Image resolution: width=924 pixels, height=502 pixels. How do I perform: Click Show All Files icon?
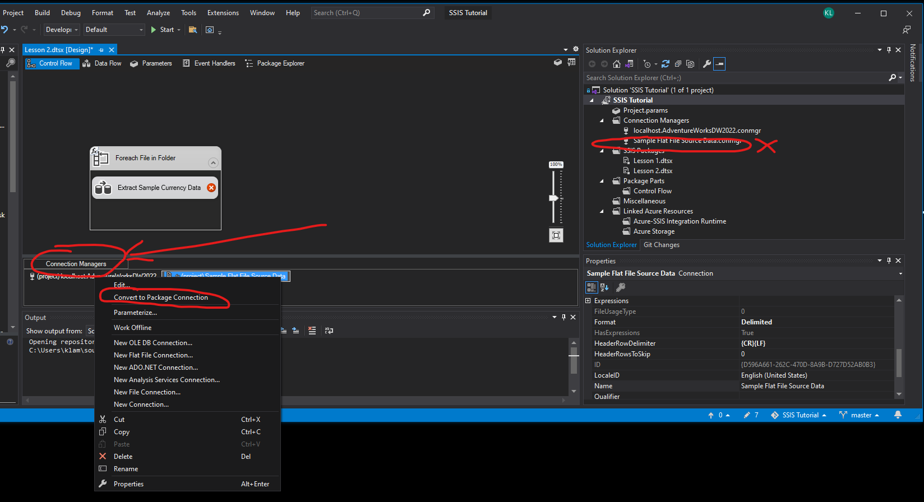690,64
